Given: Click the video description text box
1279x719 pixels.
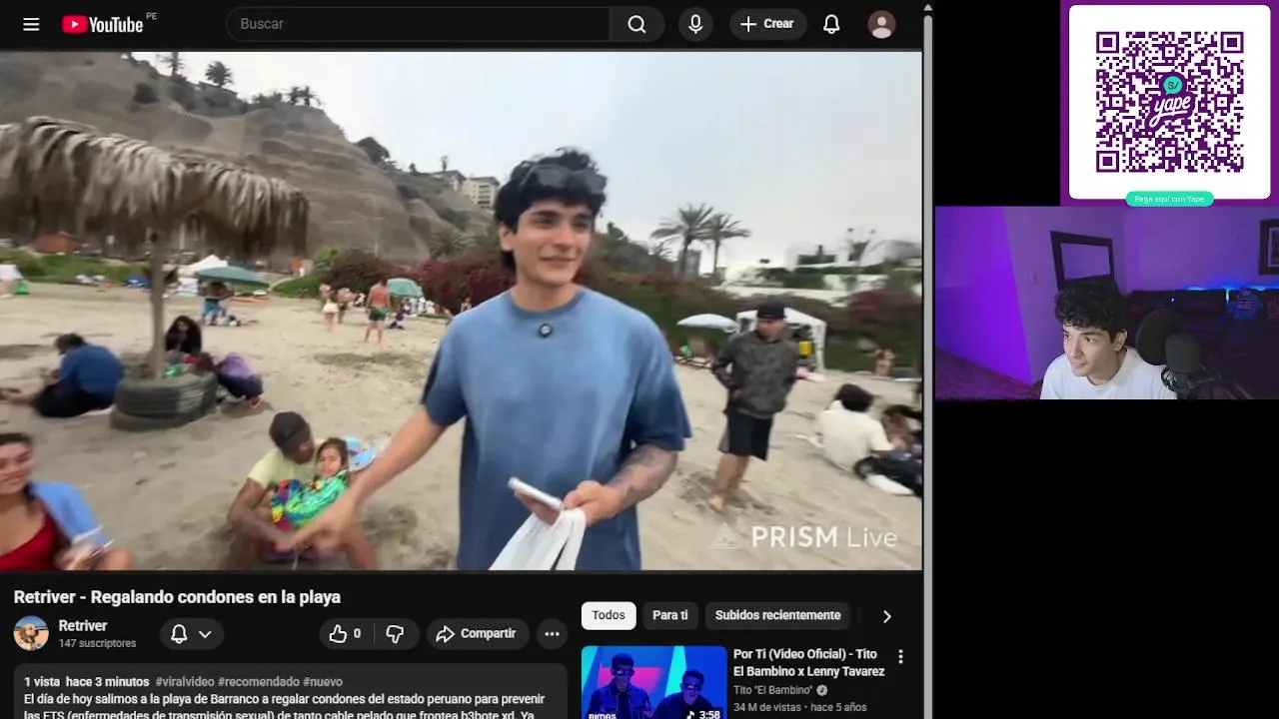Looking at the screenshot, I should click(290, 692).
